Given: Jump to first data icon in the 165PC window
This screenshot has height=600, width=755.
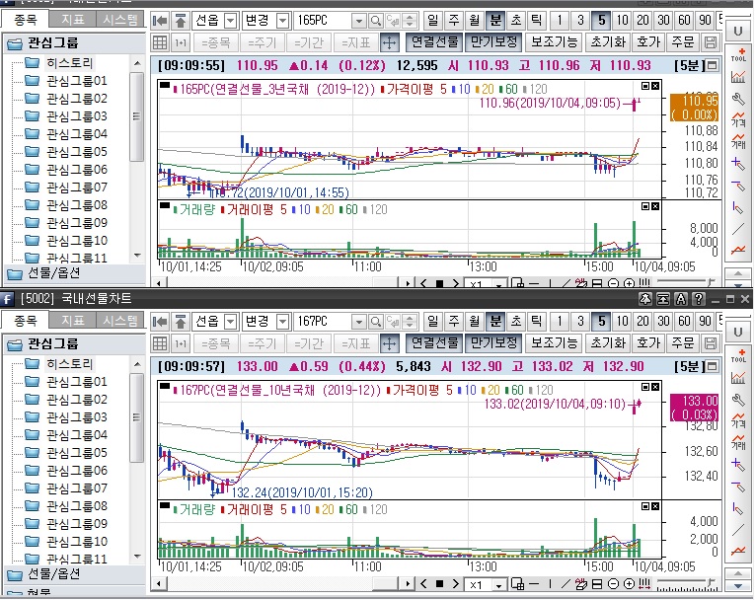Looking at the screenshot, I should (x=160, y=21).
